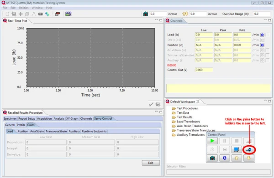Toggle the checkbox on the AxialStrain row
Viewport: 274px width, 178px height.
point(267,50)
